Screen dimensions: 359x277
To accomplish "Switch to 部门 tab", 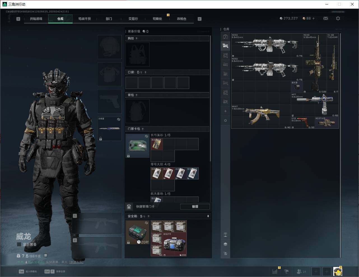I will point(109,19).
